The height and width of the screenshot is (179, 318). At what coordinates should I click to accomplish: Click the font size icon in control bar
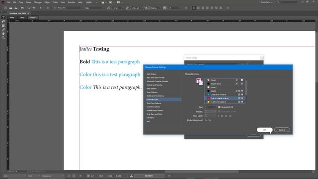click(x=109, y=8)
